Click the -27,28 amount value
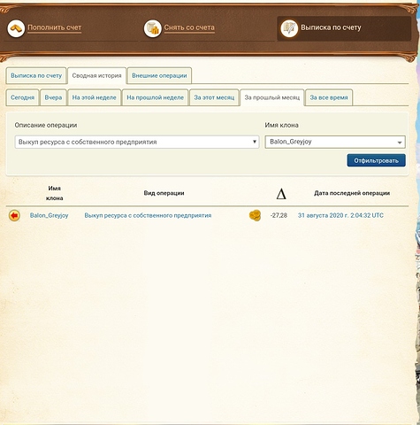This screenshot has height=425, width=420. (279, 215)
